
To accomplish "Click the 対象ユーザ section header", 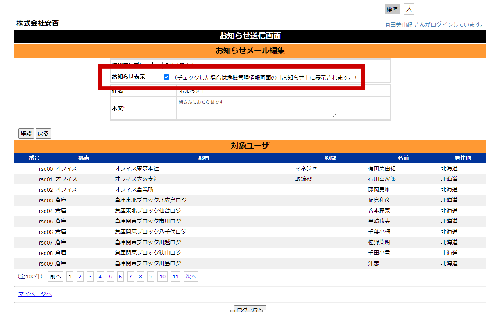I will click(250, 145).
